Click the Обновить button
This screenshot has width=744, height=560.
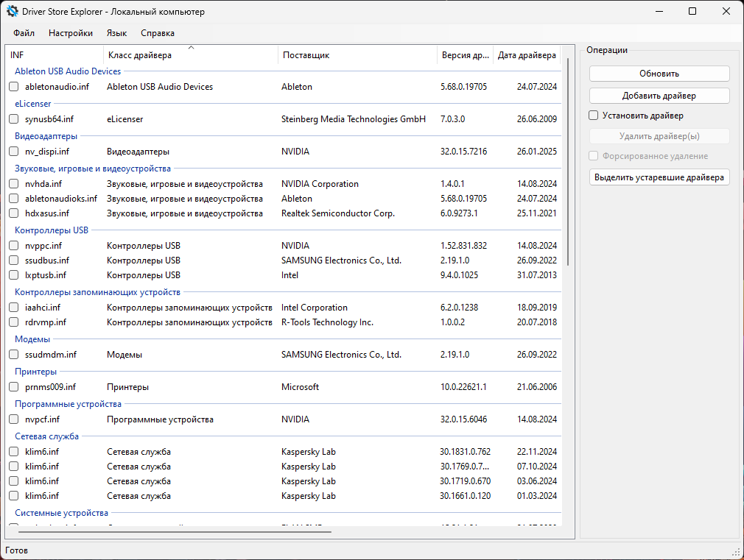659,74
